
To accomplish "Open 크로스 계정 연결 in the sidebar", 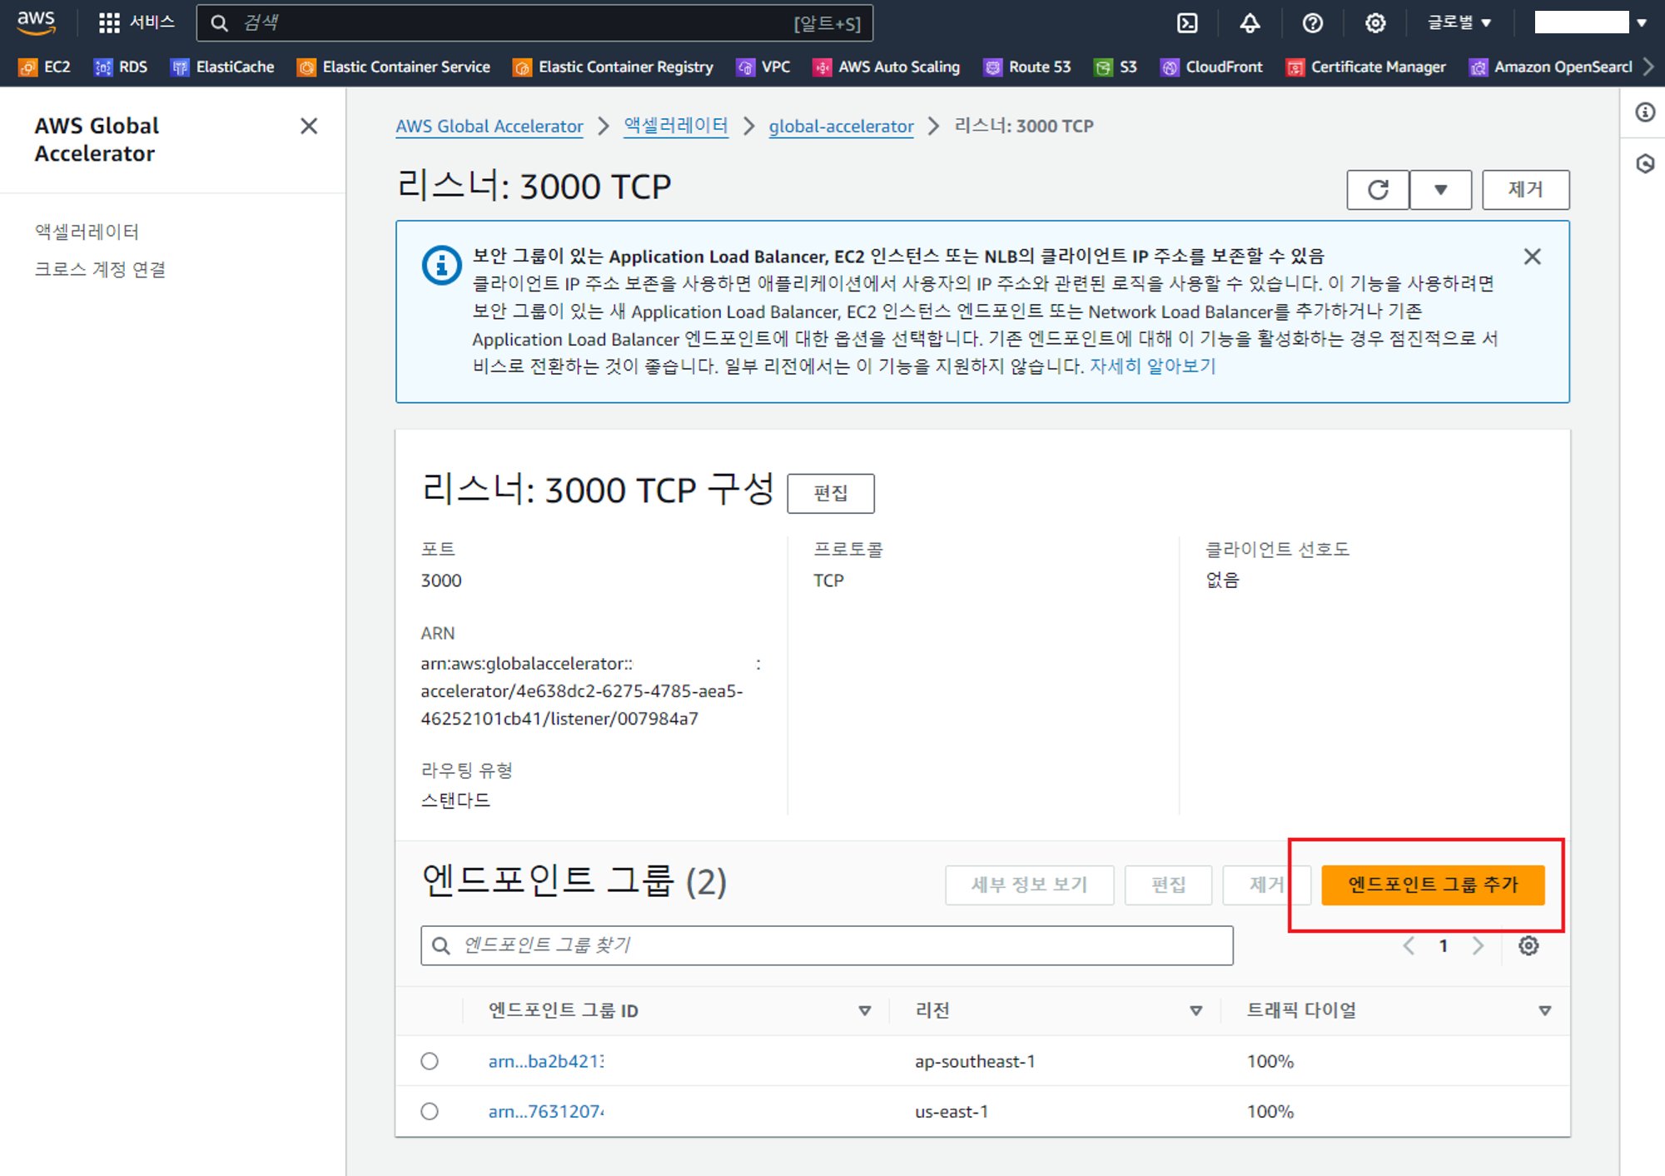I will [100, 269].
